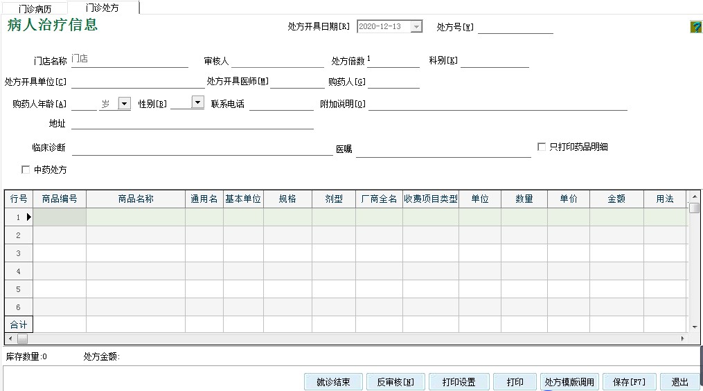This screenshot has width=703, height=391.
Task: Click the 基本单位 column header
Action: 243,199
